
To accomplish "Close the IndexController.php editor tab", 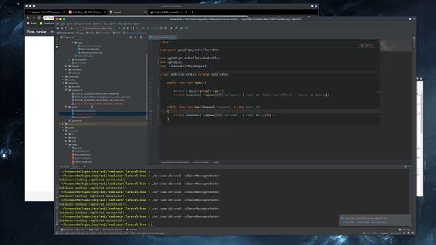I will tap(175, 37).
